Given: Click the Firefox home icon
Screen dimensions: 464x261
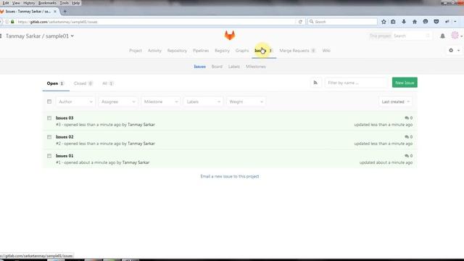Looking at the screenshot, I should (415, 22).
